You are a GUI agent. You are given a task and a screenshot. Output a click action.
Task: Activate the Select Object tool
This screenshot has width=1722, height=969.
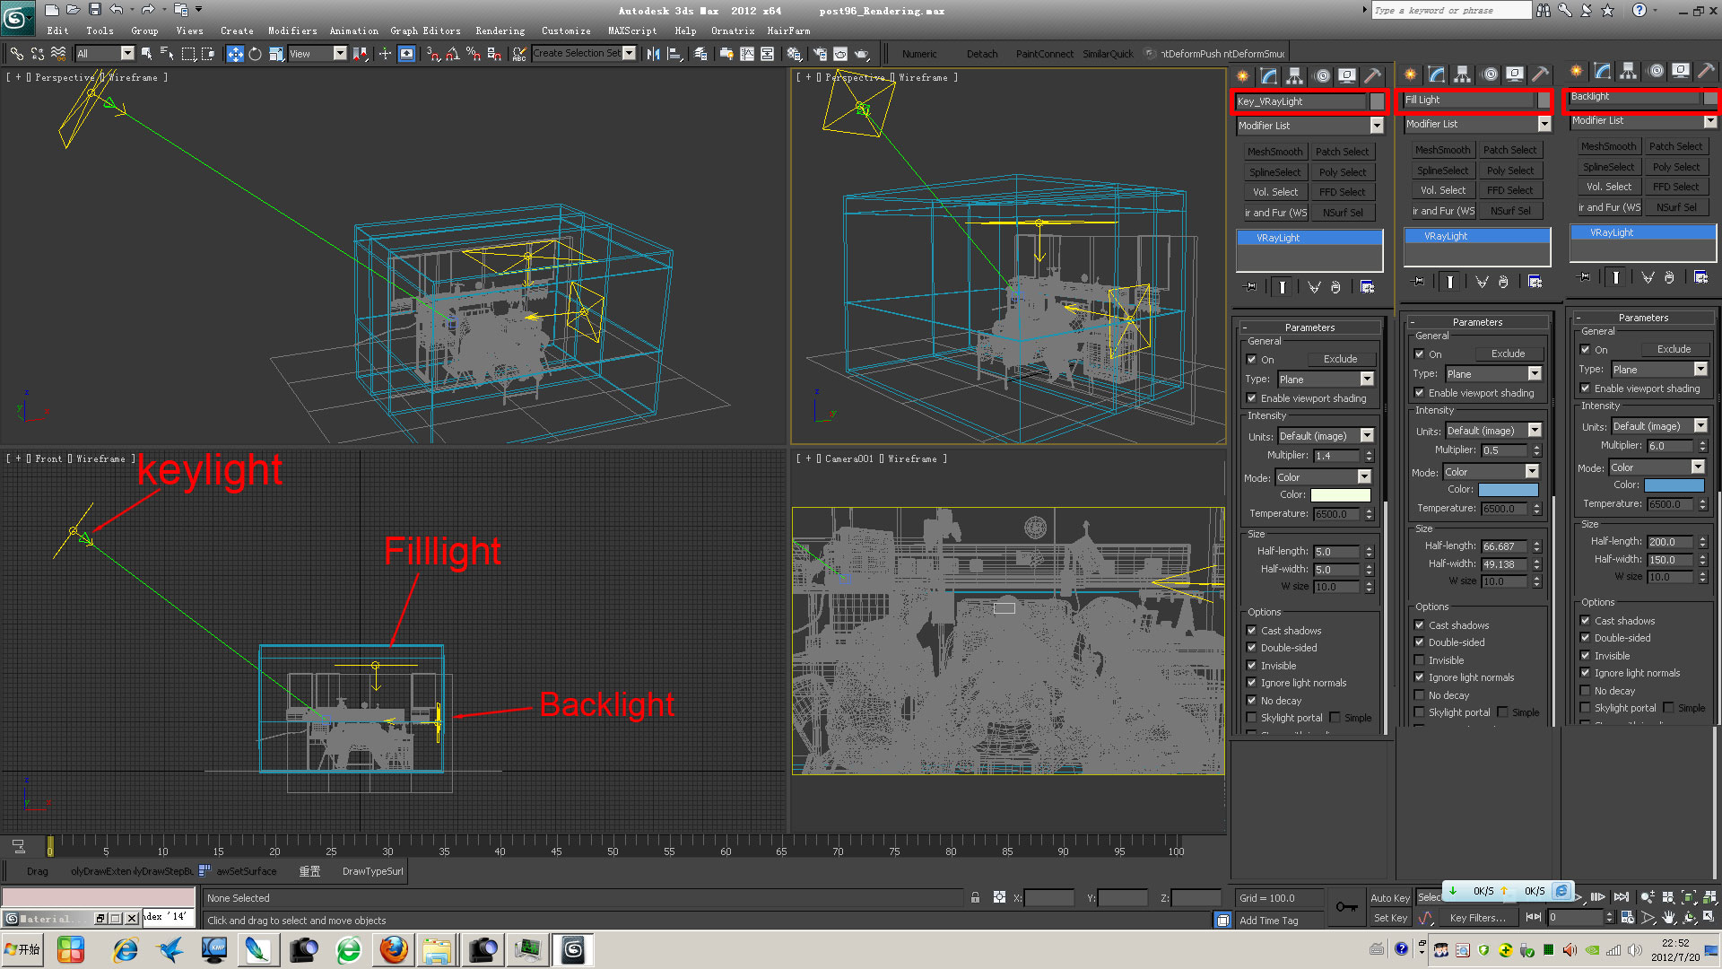point(147,54)
